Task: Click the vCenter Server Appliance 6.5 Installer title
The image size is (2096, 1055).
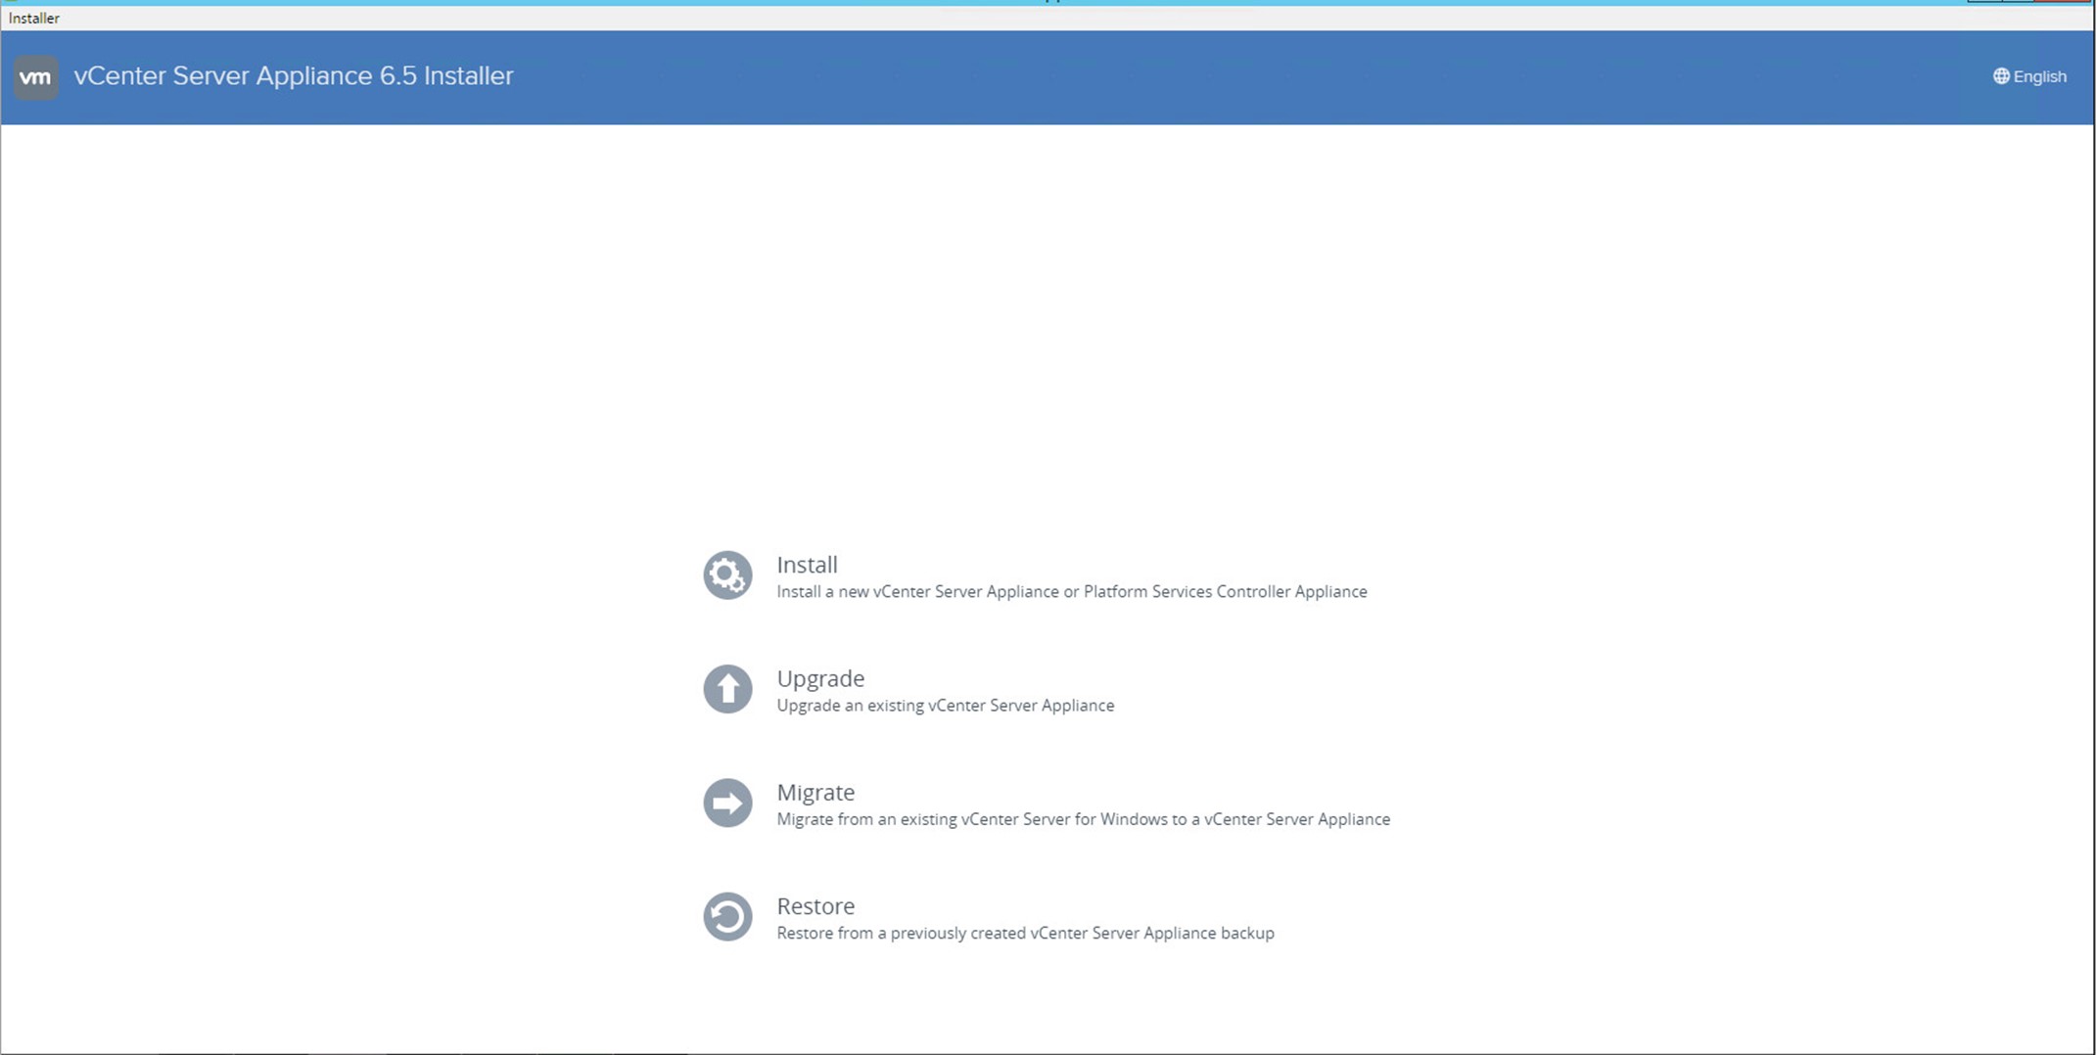Action: click(x=294, y=76)
